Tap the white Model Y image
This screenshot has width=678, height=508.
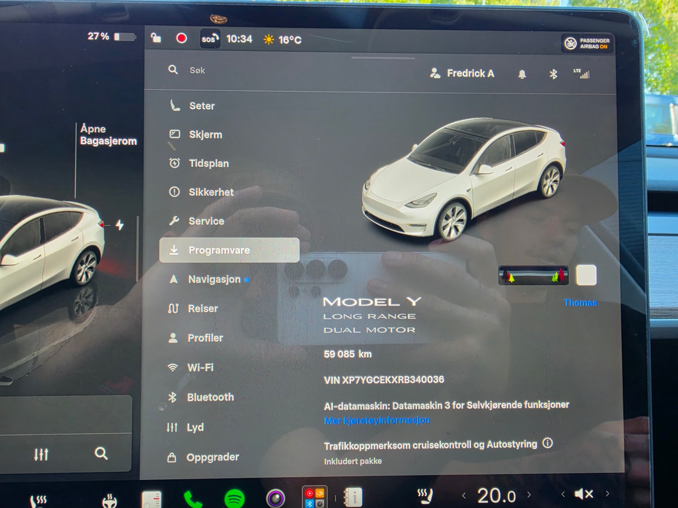pos(464,180)
